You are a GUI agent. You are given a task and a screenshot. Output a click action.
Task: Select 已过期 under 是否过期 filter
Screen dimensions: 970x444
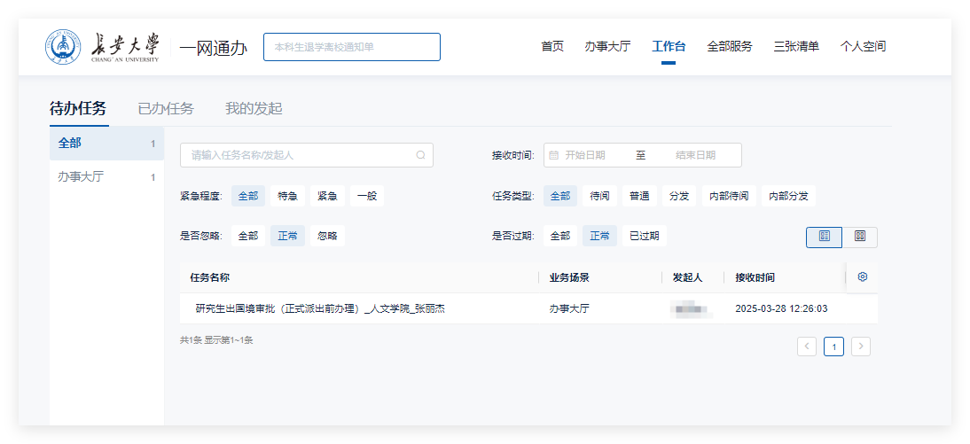coord(645,236)
